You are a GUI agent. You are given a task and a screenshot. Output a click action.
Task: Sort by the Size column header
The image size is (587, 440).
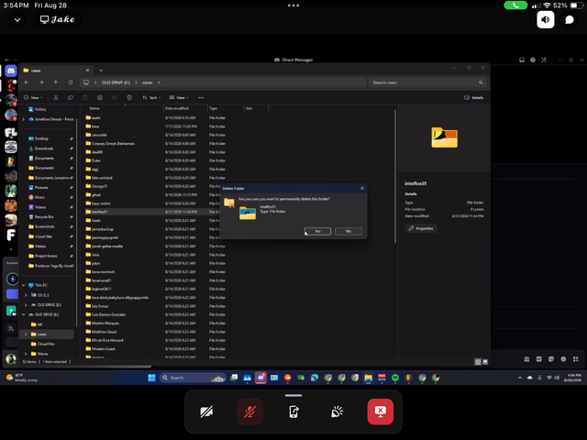click(249, 108)
